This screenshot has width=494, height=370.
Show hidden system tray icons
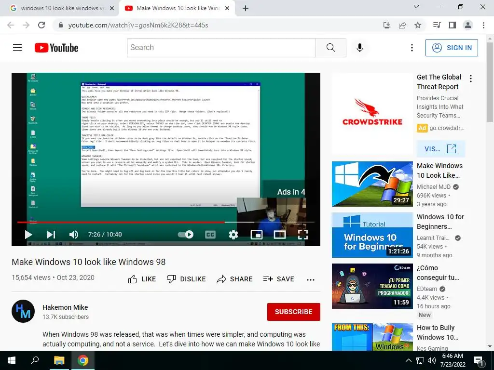tap(408, 360)
